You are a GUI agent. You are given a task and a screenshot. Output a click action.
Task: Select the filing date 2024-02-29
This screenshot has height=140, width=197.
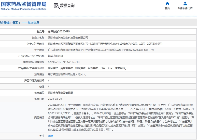tap(55, 99)
